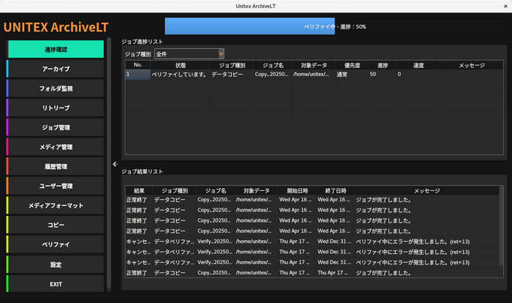This screenshot has height=303, width=512.
Task: Click the 終了日時 column header
Action: (x=335, y=190)
